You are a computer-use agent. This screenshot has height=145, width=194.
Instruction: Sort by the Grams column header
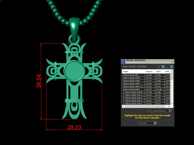click(150, 71)
